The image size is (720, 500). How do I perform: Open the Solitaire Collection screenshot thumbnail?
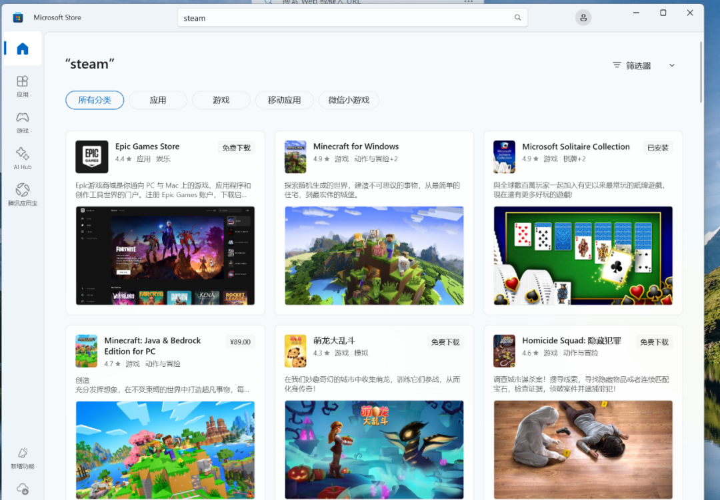tap(583, 256)
